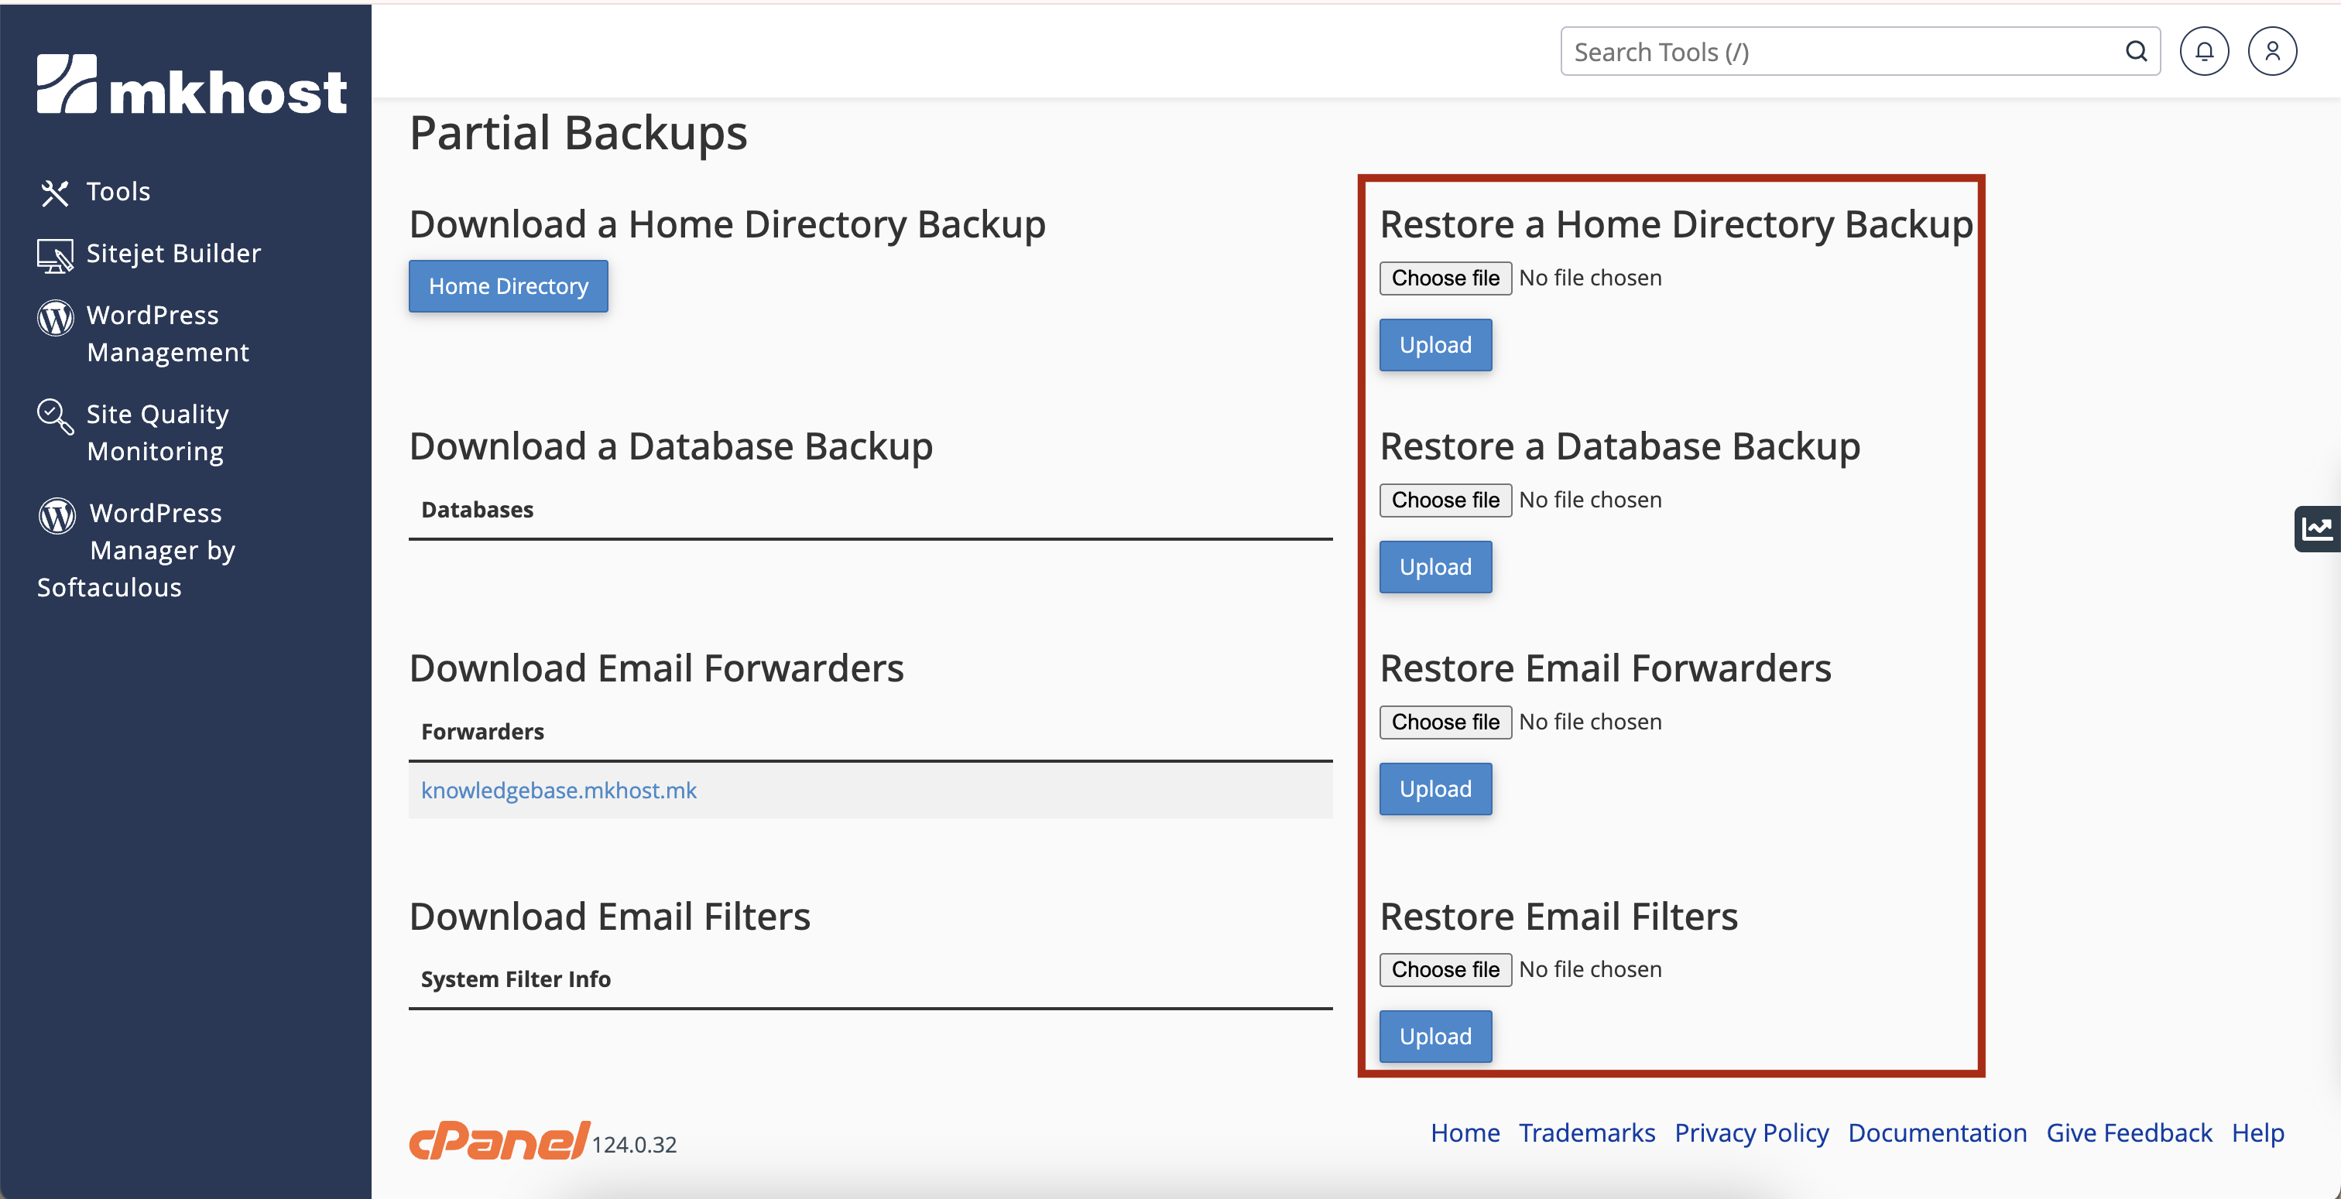Open the notifications bell icon
The height and width of the screenshot is (1199, 2341).
click(2204, 52)
